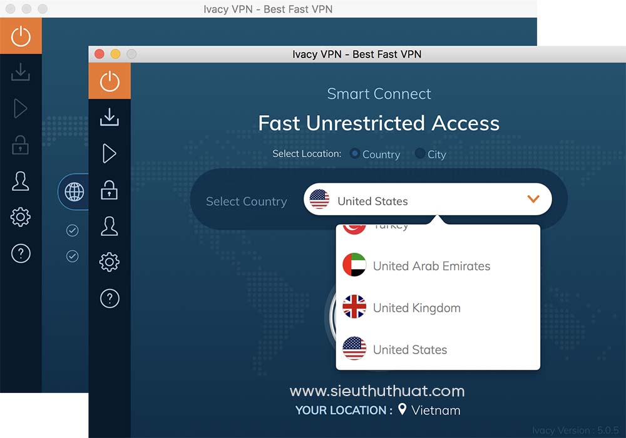Open Secure Download icon in front window sidebar
Image resolution: width=626 pixels, height=438 pixels.
(x=110, y=117)
